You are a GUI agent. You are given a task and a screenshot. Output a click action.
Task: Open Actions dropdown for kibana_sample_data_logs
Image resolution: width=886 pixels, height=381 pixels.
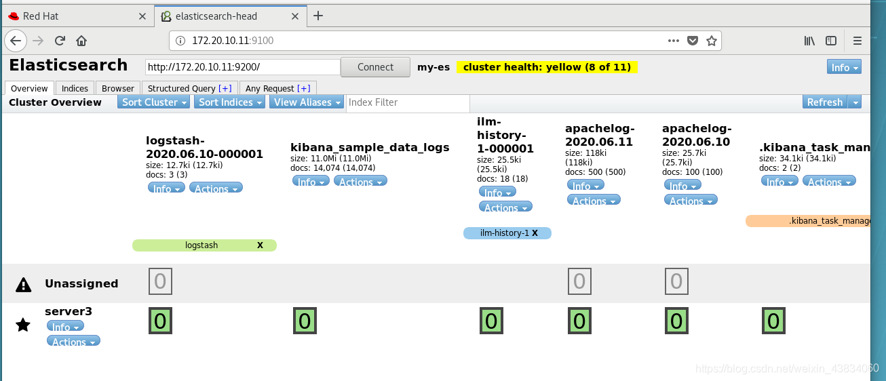(360, 181)
